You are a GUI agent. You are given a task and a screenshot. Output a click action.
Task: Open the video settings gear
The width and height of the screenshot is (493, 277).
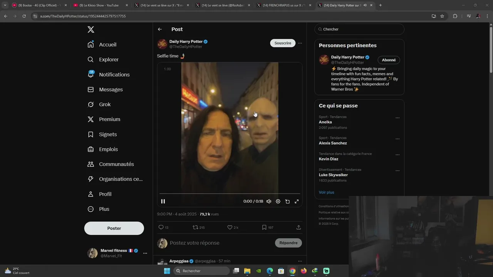point(278,201)
